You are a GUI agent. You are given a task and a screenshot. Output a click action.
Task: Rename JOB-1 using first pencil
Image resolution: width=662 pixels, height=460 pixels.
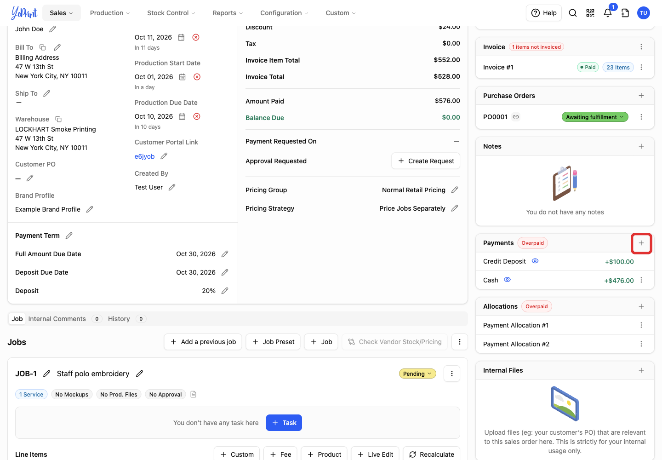tap(46, 374)
